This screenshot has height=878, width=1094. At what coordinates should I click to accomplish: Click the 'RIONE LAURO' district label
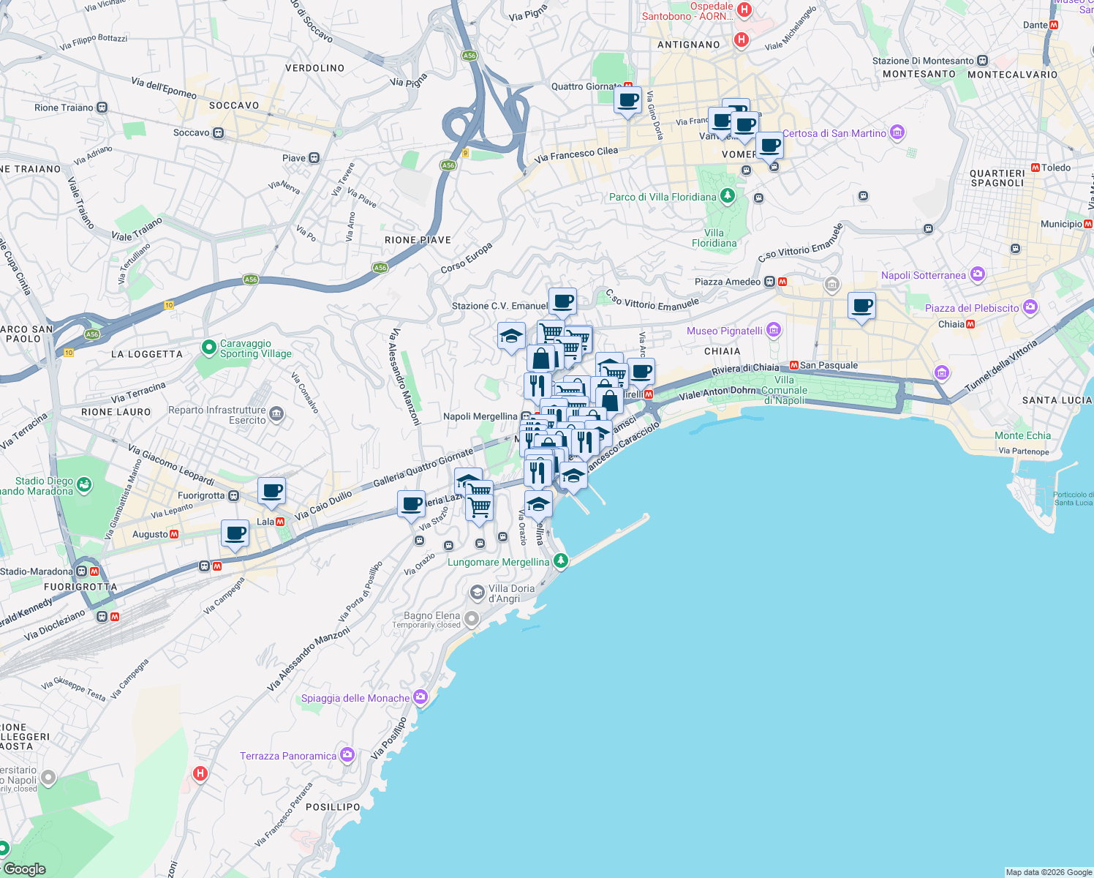click(x=116, y=412)
